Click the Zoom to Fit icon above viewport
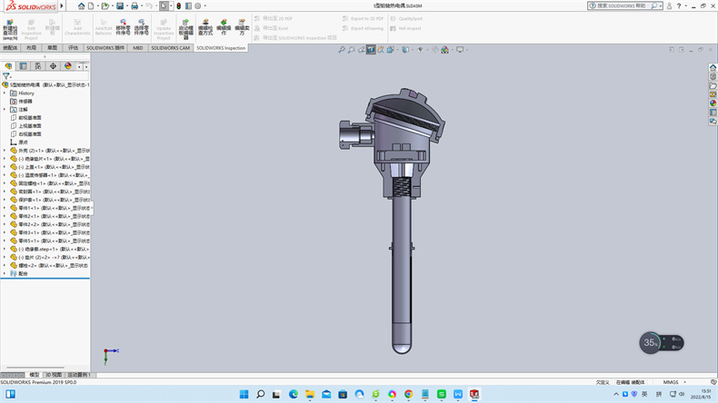 [x=342, y=49]
